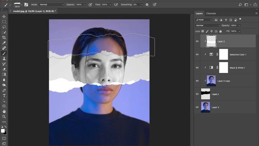
Task: Open brush Mode dropdown set to Normal
Action: coord(51,4)
